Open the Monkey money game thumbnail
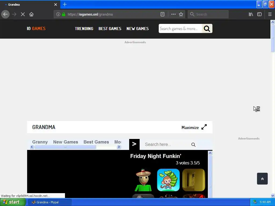This screenshot has height=206, width=275. 168,180
